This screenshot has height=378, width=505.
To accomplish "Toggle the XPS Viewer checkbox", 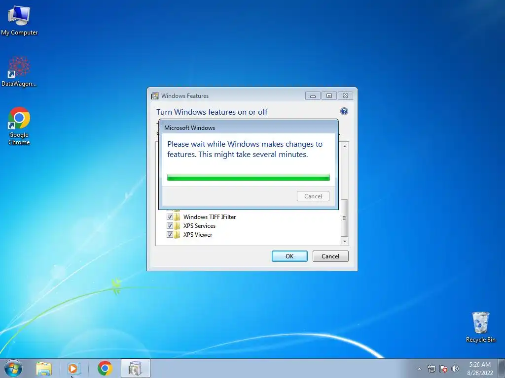I will (x=170, y=235).
